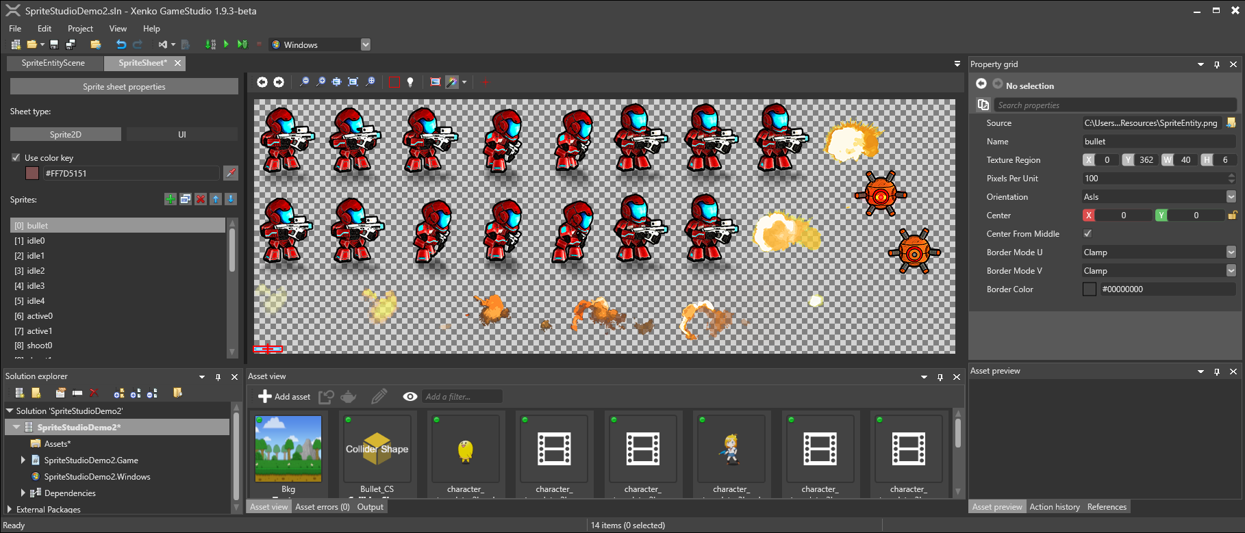Duplicate the selected sprite

186,199
